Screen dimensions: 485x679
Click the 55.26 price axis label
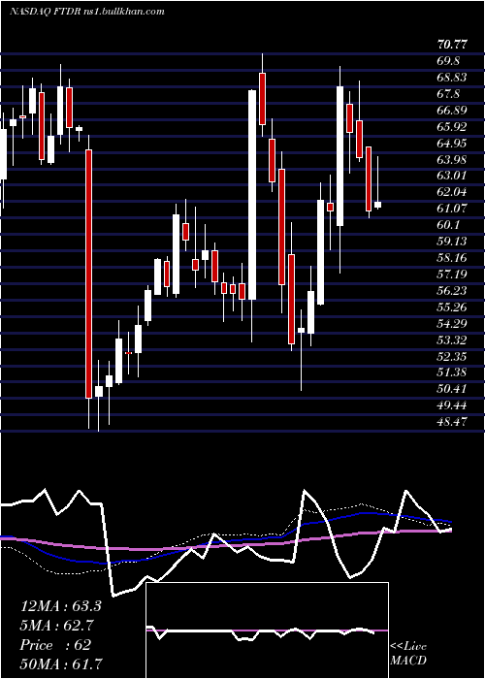pos(452,307)
